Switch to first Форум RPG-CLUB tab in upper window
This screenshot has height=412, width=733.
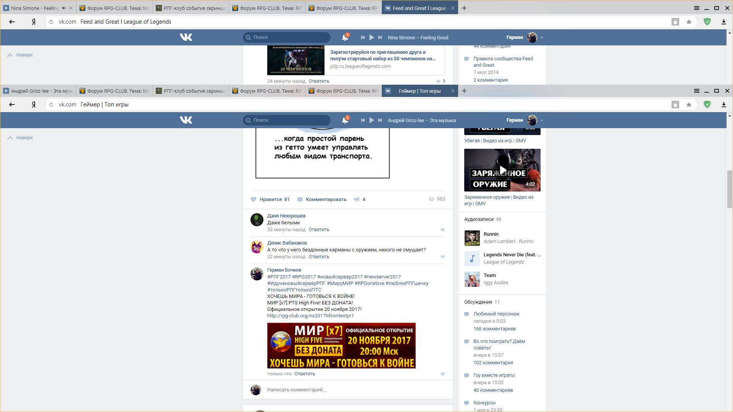[x=115, y=8]
